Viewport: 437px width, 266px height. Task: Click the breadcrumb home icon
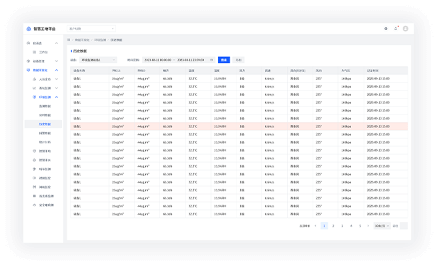(x=69, y=40)
